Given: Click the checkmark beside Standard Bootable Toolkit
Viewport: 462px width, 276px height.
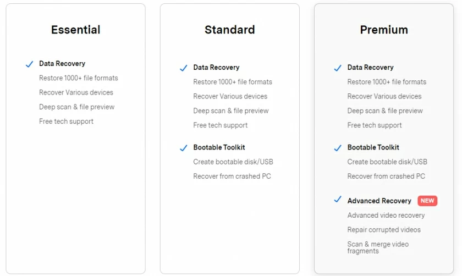Looking at the screenshot, I should point(184,148).
